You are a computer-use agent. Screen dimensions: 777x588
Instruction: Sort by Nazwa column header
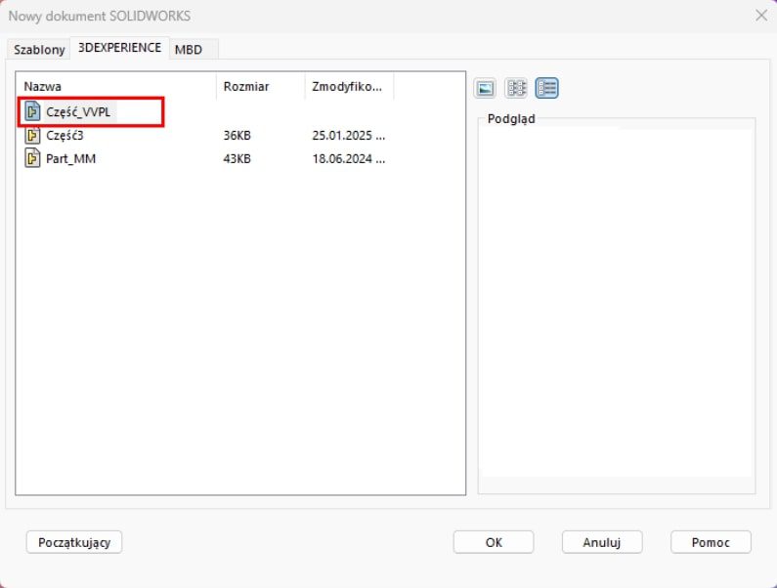tap(116, 86)
